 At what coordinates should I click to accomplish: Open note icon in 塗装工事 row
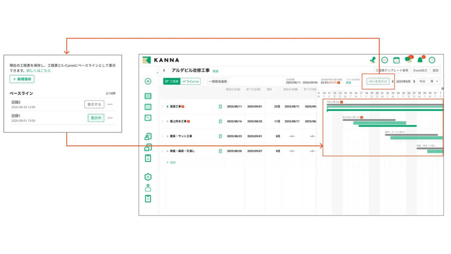(220, 107)
